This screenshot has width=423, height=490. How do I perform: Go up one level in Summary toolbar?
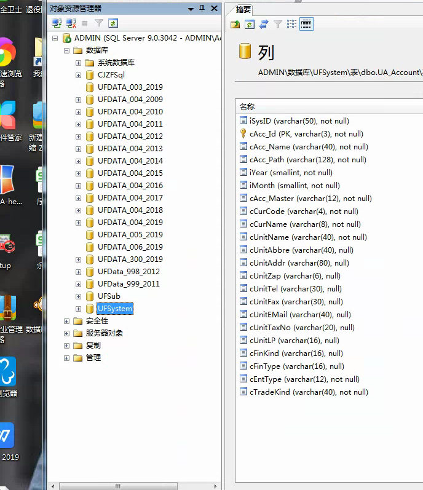[x=235, y=24]
